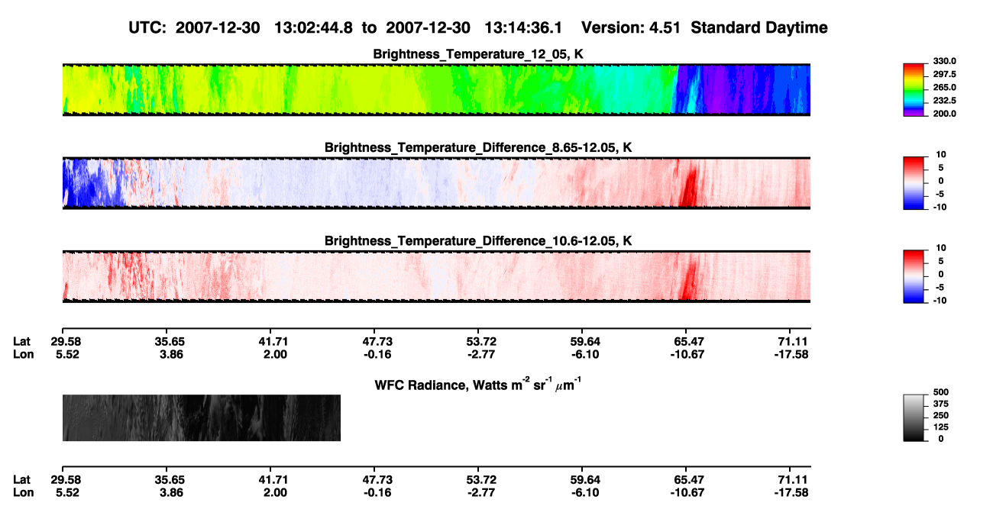
Task: Click longitude -6.10 on axis below WFC Radiance
Action: tap(583, 493)
